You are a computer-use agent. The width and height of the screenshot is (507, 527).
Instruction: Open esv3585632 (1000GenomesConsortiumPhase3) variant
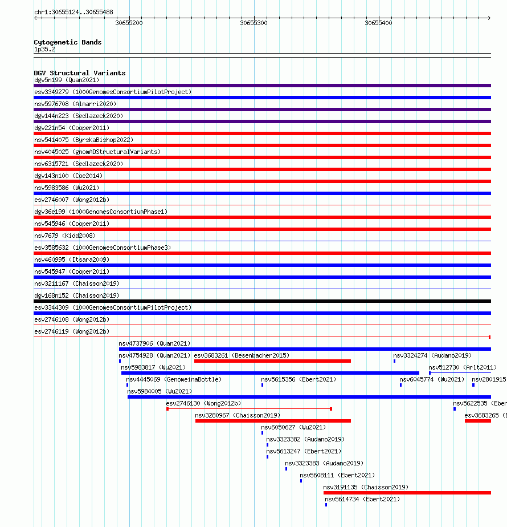103,248
